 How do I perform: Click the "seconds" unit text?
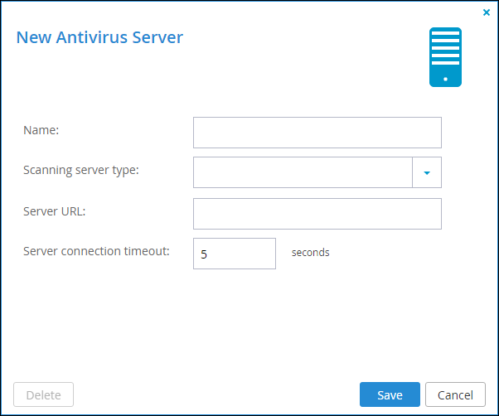310,253
